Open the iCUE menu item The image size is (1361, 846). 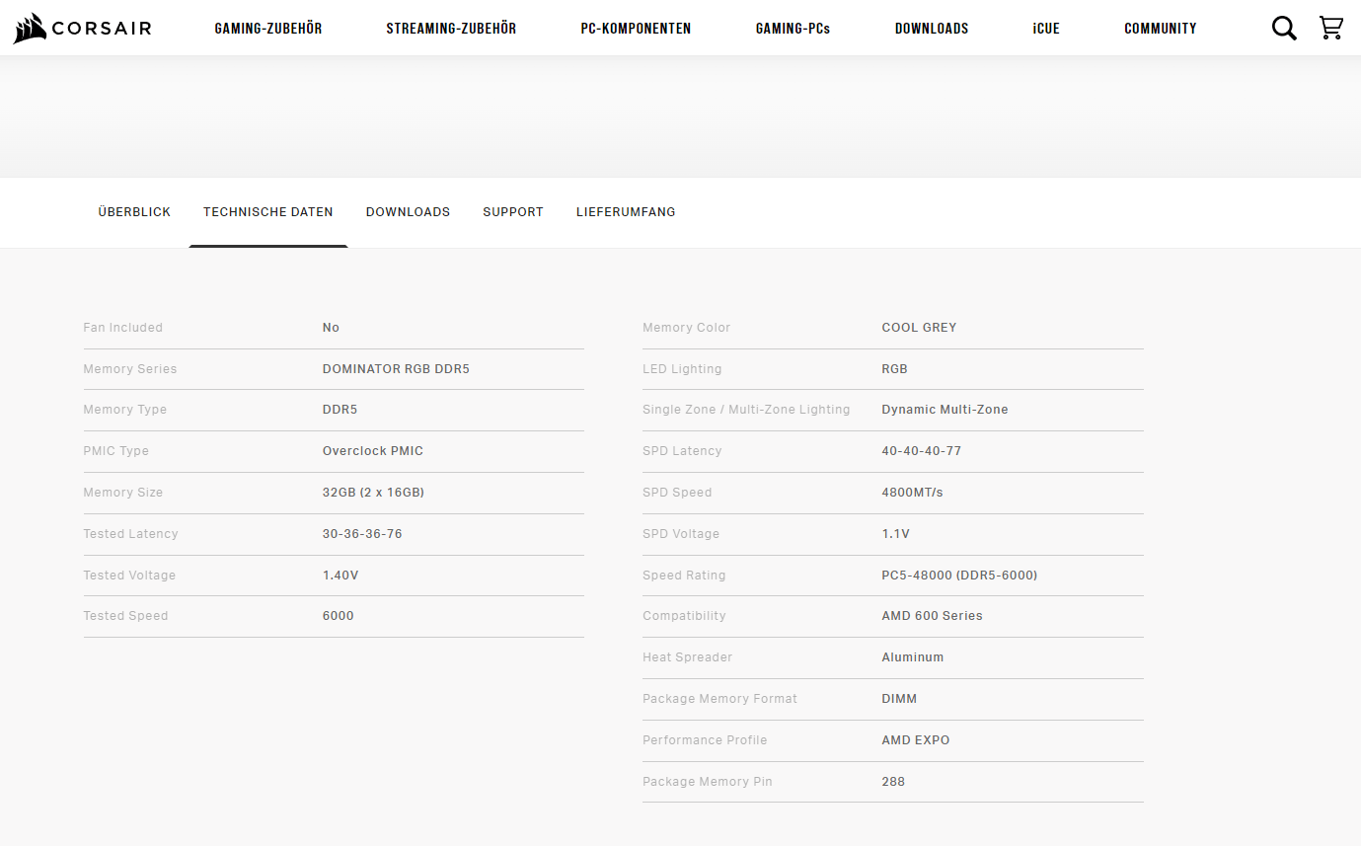tap(1046, 29)
